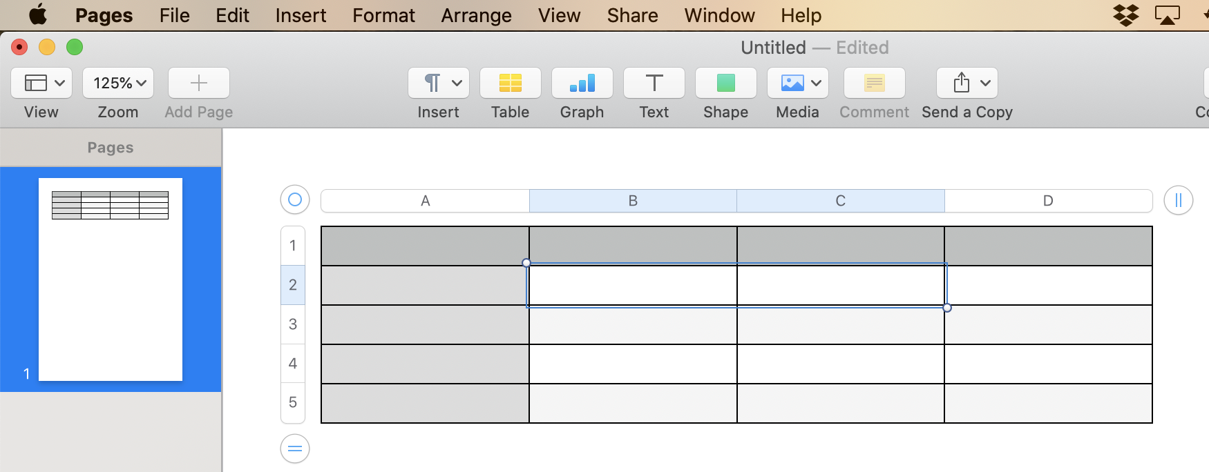Click the table corner select-all handle
This screenshot has width=1209, height=472.
click(x=295, y=200)
